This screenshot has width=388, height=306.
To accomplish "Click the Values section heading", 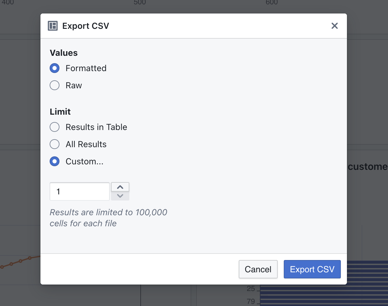I will pyautogui.click(x=63, y=53).
